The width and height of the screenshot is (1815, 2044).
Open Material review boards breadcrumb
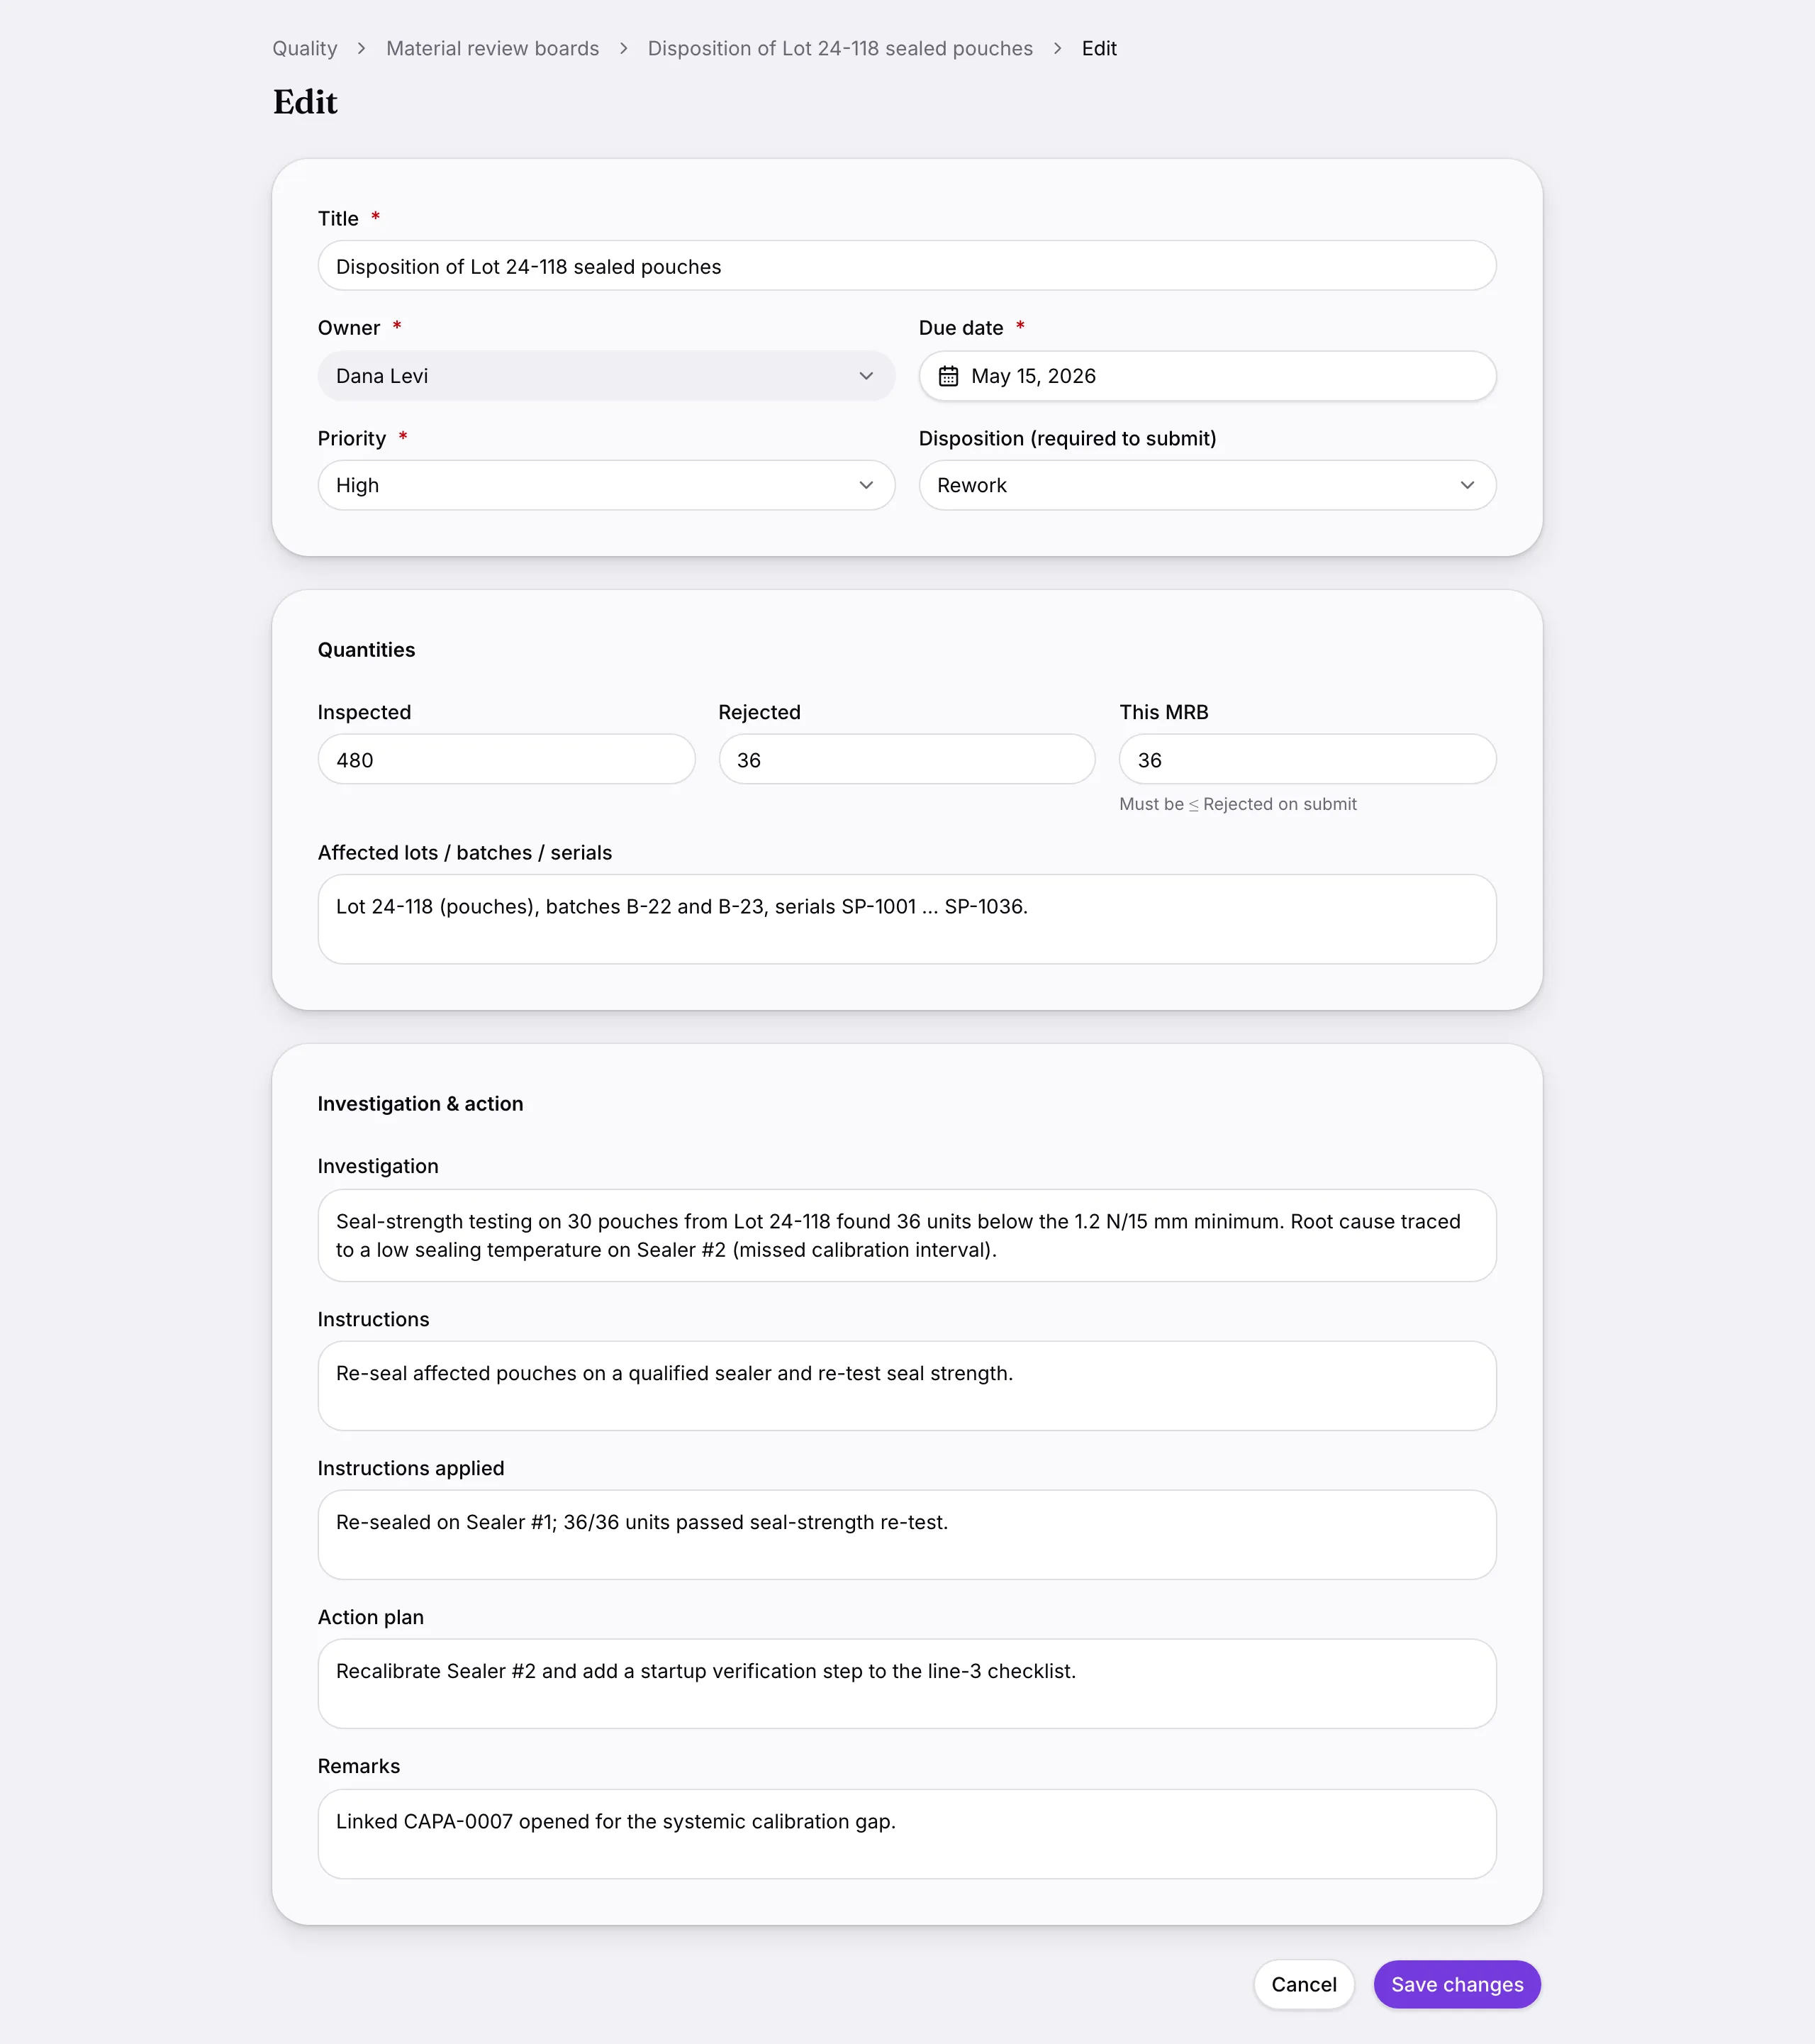pyautogui.click(x=493, y=48)
